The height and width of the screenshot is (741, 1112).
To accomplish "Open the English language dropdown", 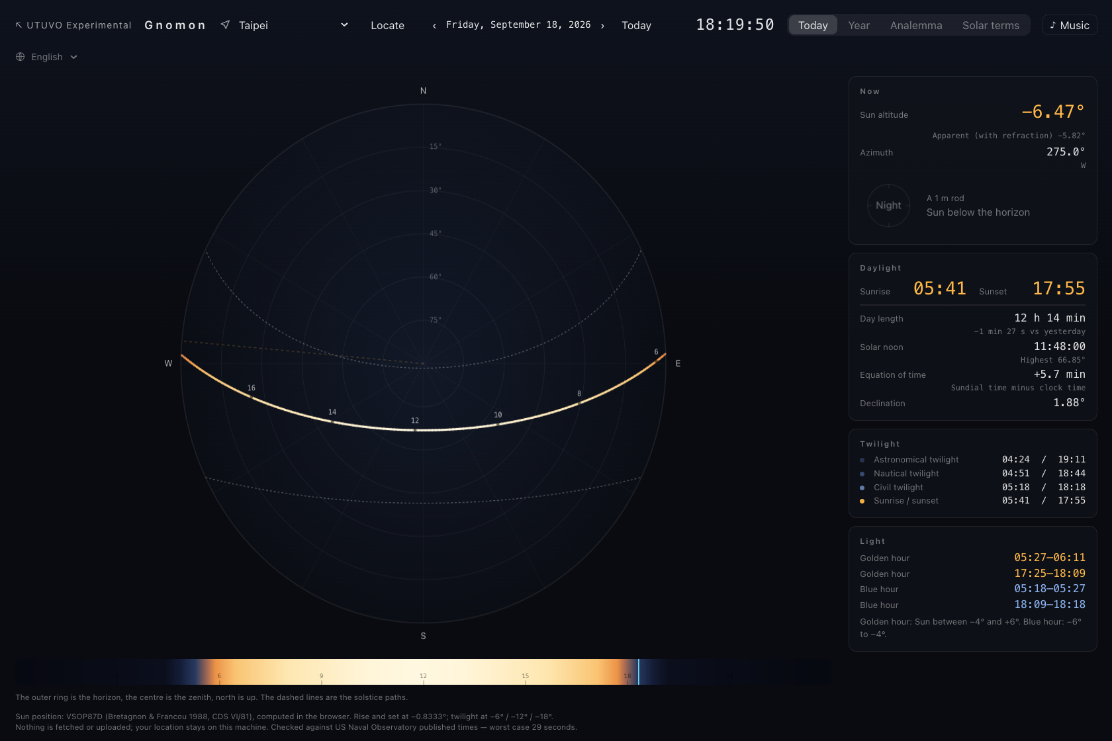I will pyautogui.click(x=47, y=57).
